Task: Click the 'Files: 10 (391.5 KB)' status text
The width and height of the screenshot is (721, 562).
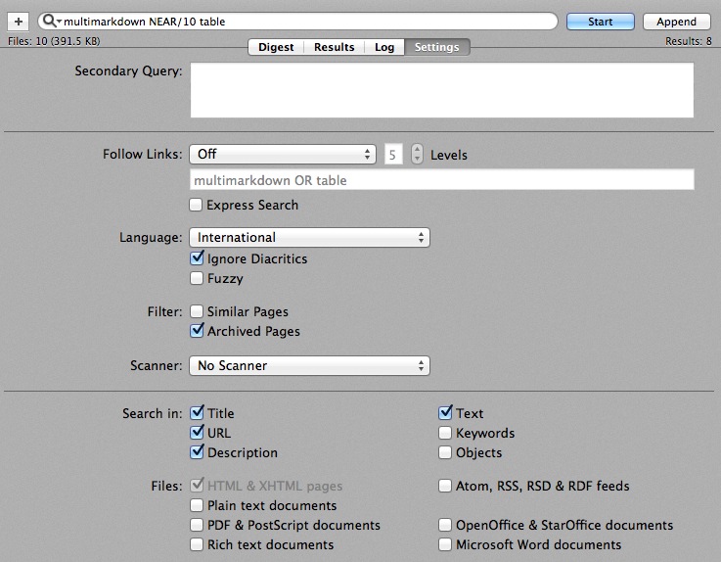Action: click(54, 41)
